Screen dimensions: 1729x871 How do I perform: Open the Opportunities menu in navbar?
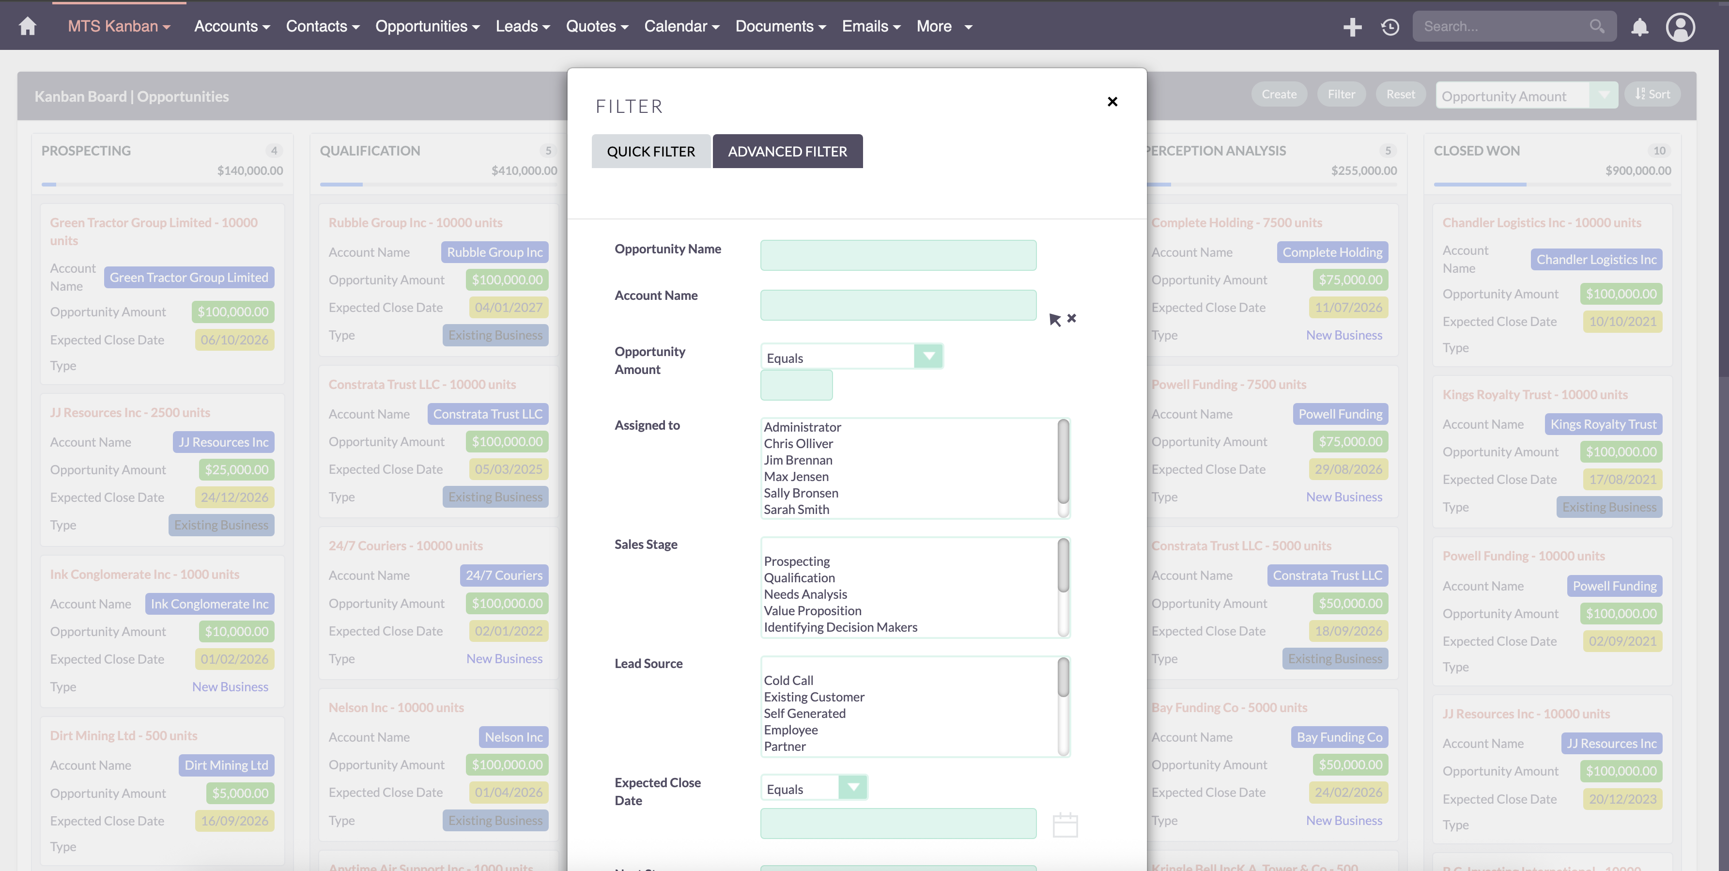coord(427,26)
